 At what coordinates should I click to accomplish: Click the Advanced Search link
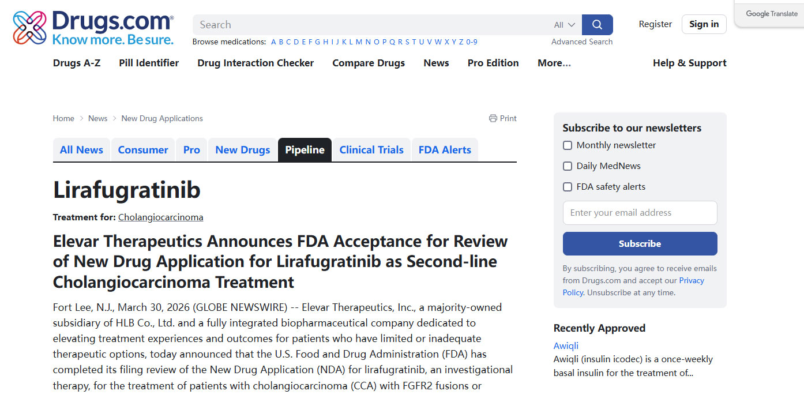click(581, 42)
